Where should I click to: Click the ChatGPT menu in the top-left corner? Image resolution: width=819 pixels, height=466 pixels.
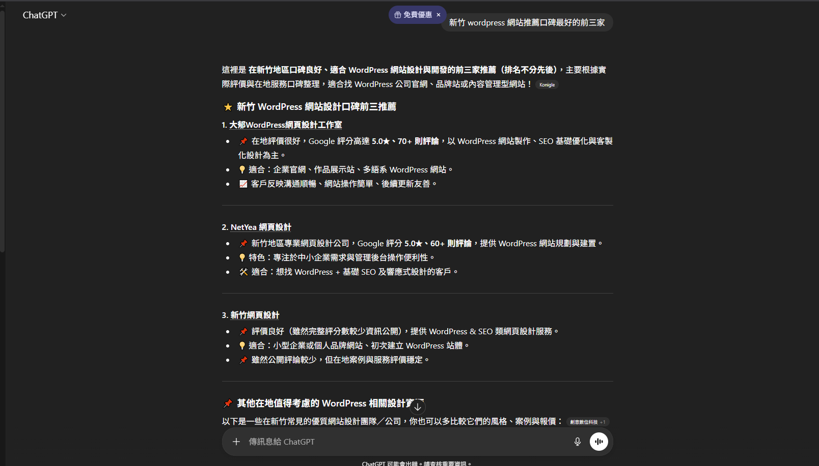pos(41,15)
